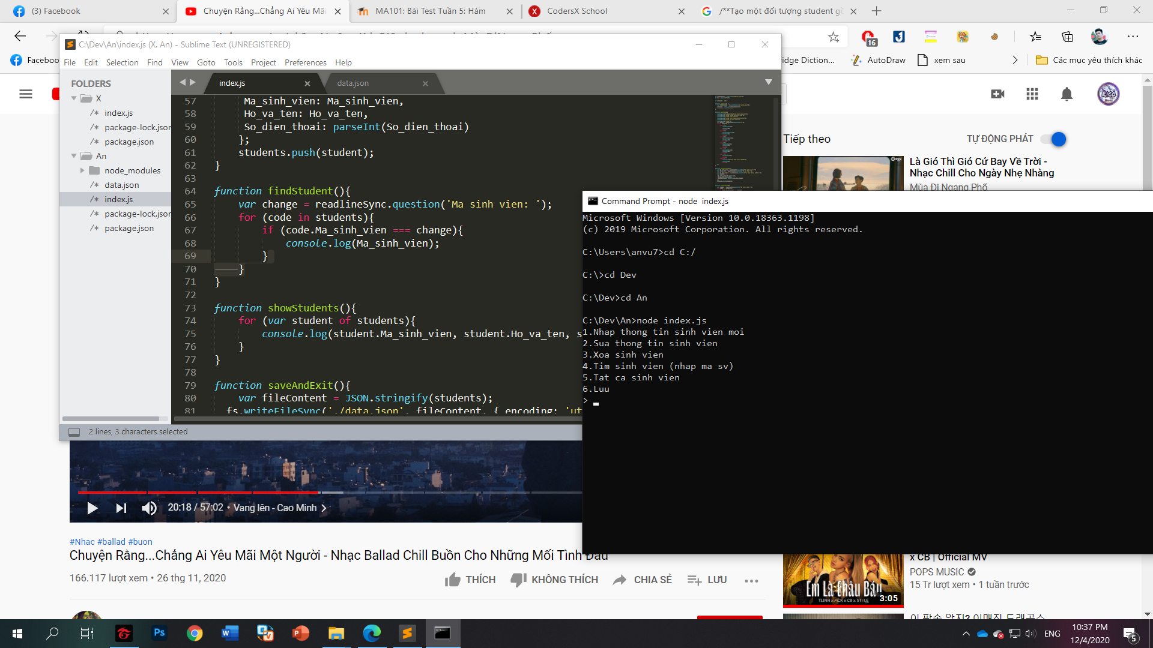Click the CHIA SẺ share button
The height and width of the screenshot is (648, 1153).
[x=642, y=580]
